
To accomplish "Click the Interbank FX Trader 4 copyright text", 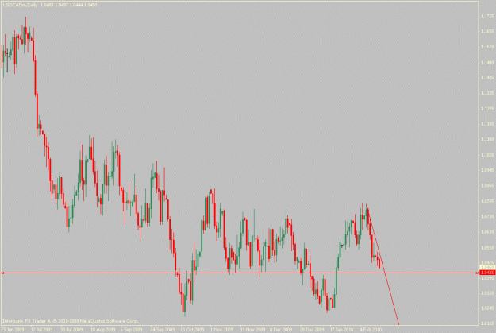I will coord(70,321).
